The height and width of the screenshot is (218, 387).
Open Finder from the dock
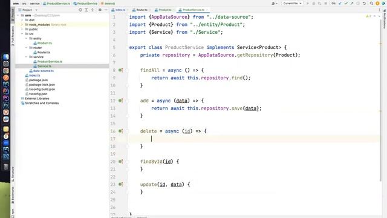click(6, 57)
